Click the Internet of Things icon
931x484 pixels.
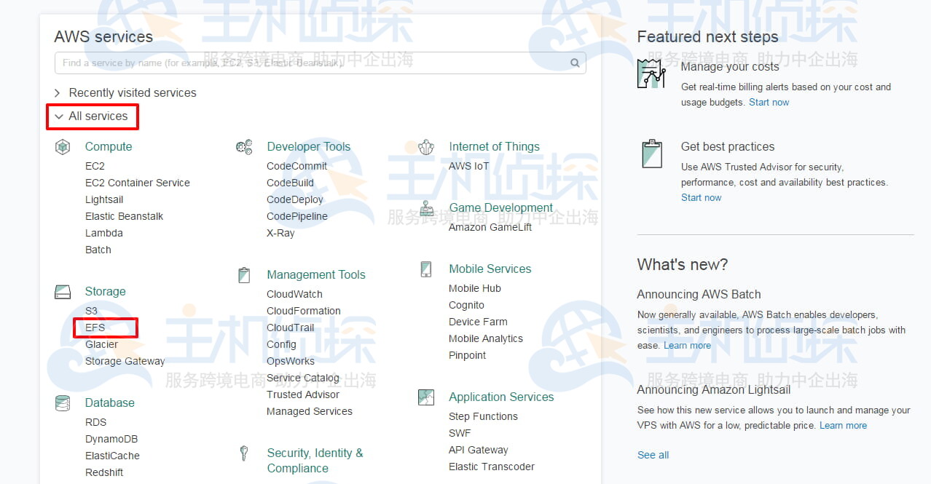[x=427, y=146]
